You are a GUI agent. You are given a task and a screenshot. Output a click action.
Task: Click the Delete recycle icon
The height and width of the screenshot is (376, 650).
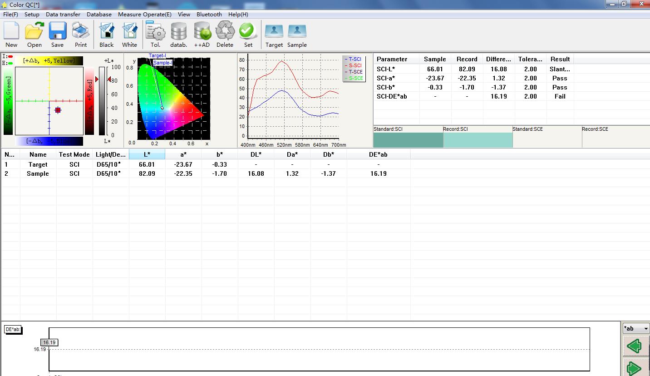pyautogui.click(x=225, y=35)
